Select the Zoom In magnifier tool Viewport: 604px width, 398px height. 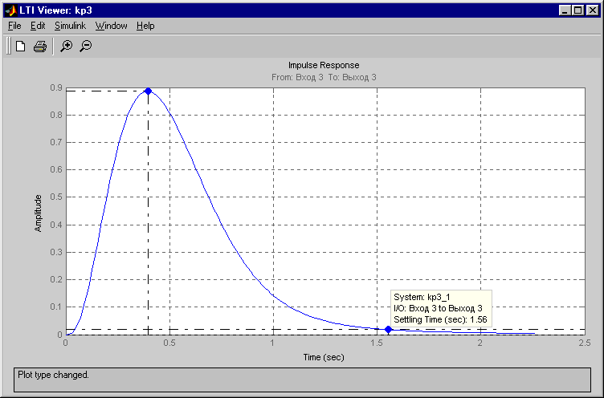click(66, 47)
